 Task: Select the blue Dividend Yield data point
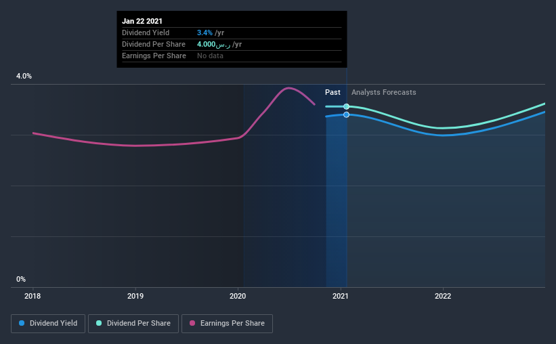pos(347,114)
